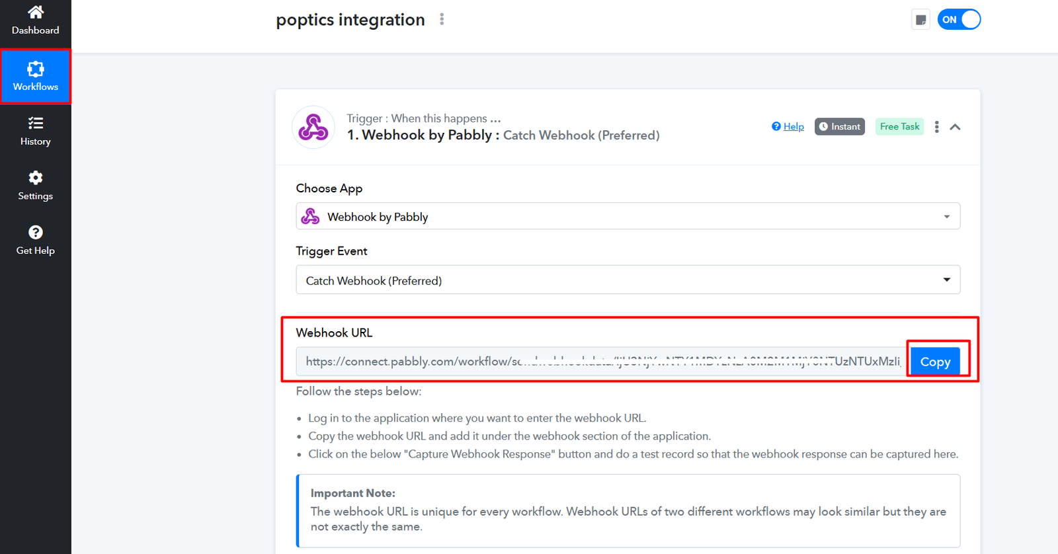Open three-dot menu beside poptics integration title

point(442,20)
